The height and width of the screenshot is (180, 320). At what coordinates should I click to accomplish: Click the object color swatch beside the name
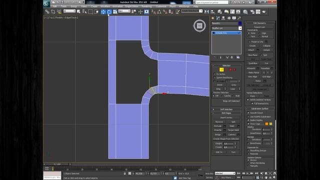coord(240,23)
